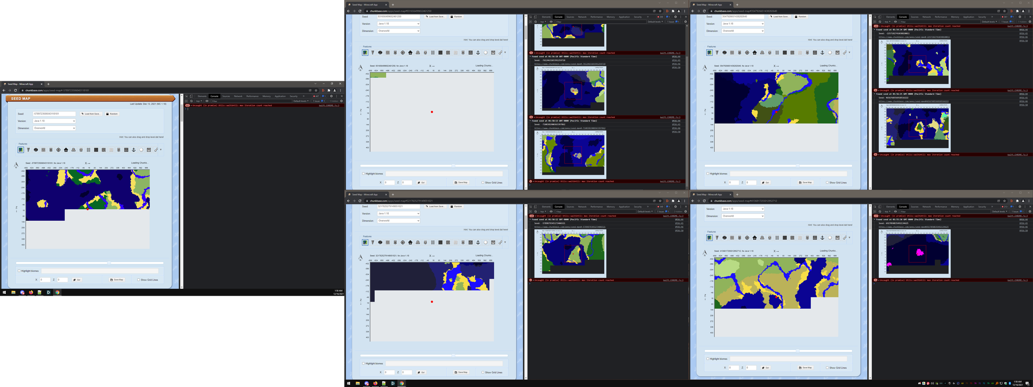Expand more features arrow in seed 3547 window
The height and width of the screenshot is (387, 1033).
point(850,52)
